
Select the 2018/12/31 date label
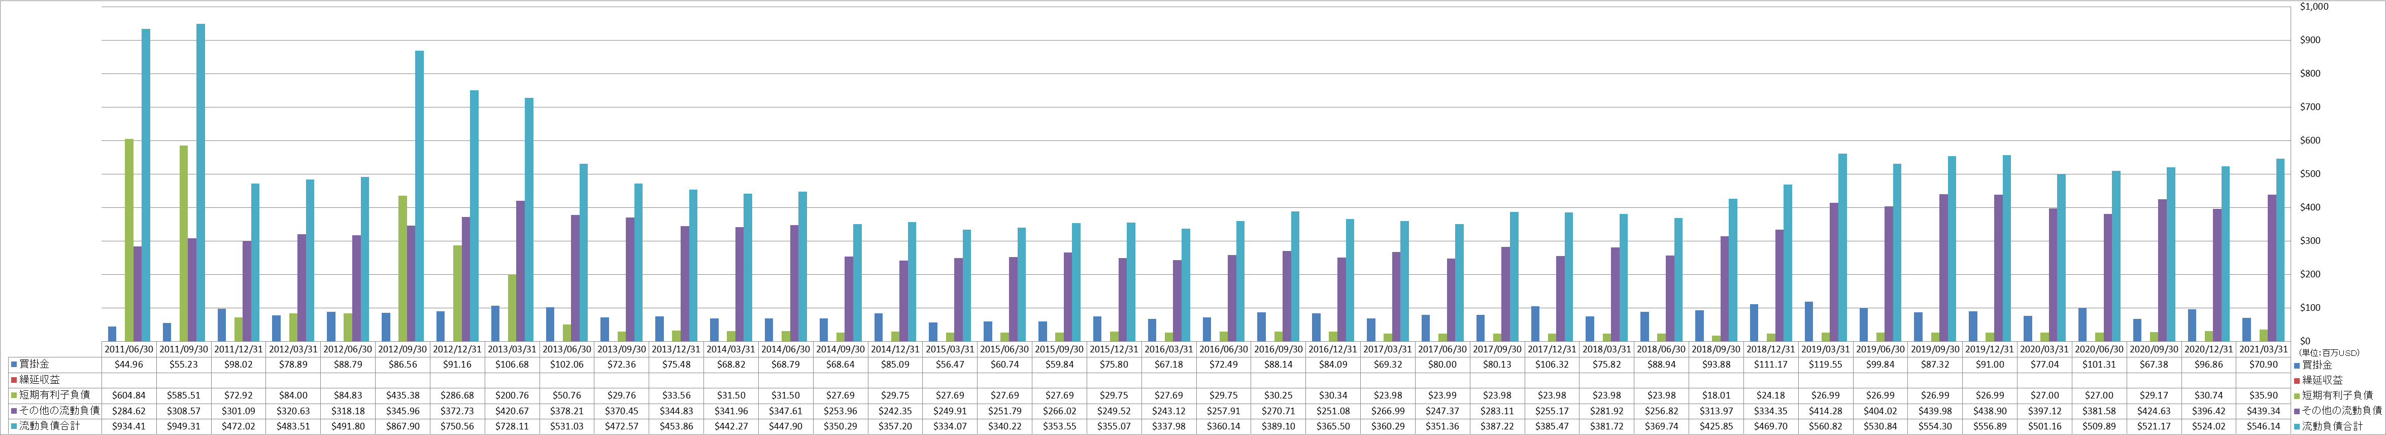point(1772,349)
